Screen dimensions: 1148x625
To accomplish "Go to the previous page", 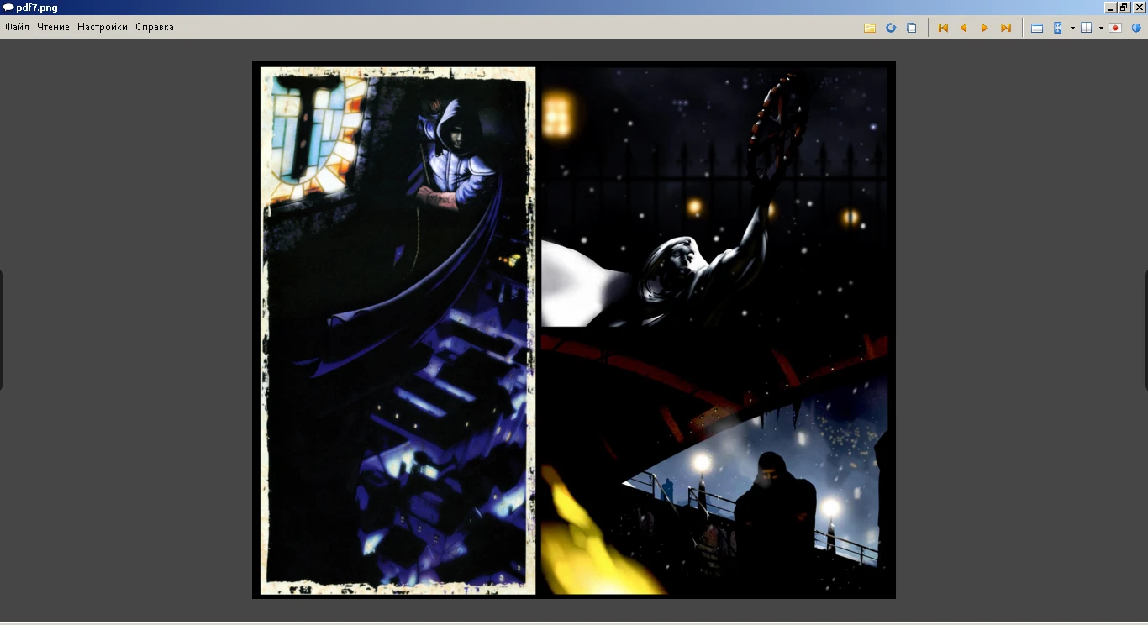I will click(x=963, y=27).
